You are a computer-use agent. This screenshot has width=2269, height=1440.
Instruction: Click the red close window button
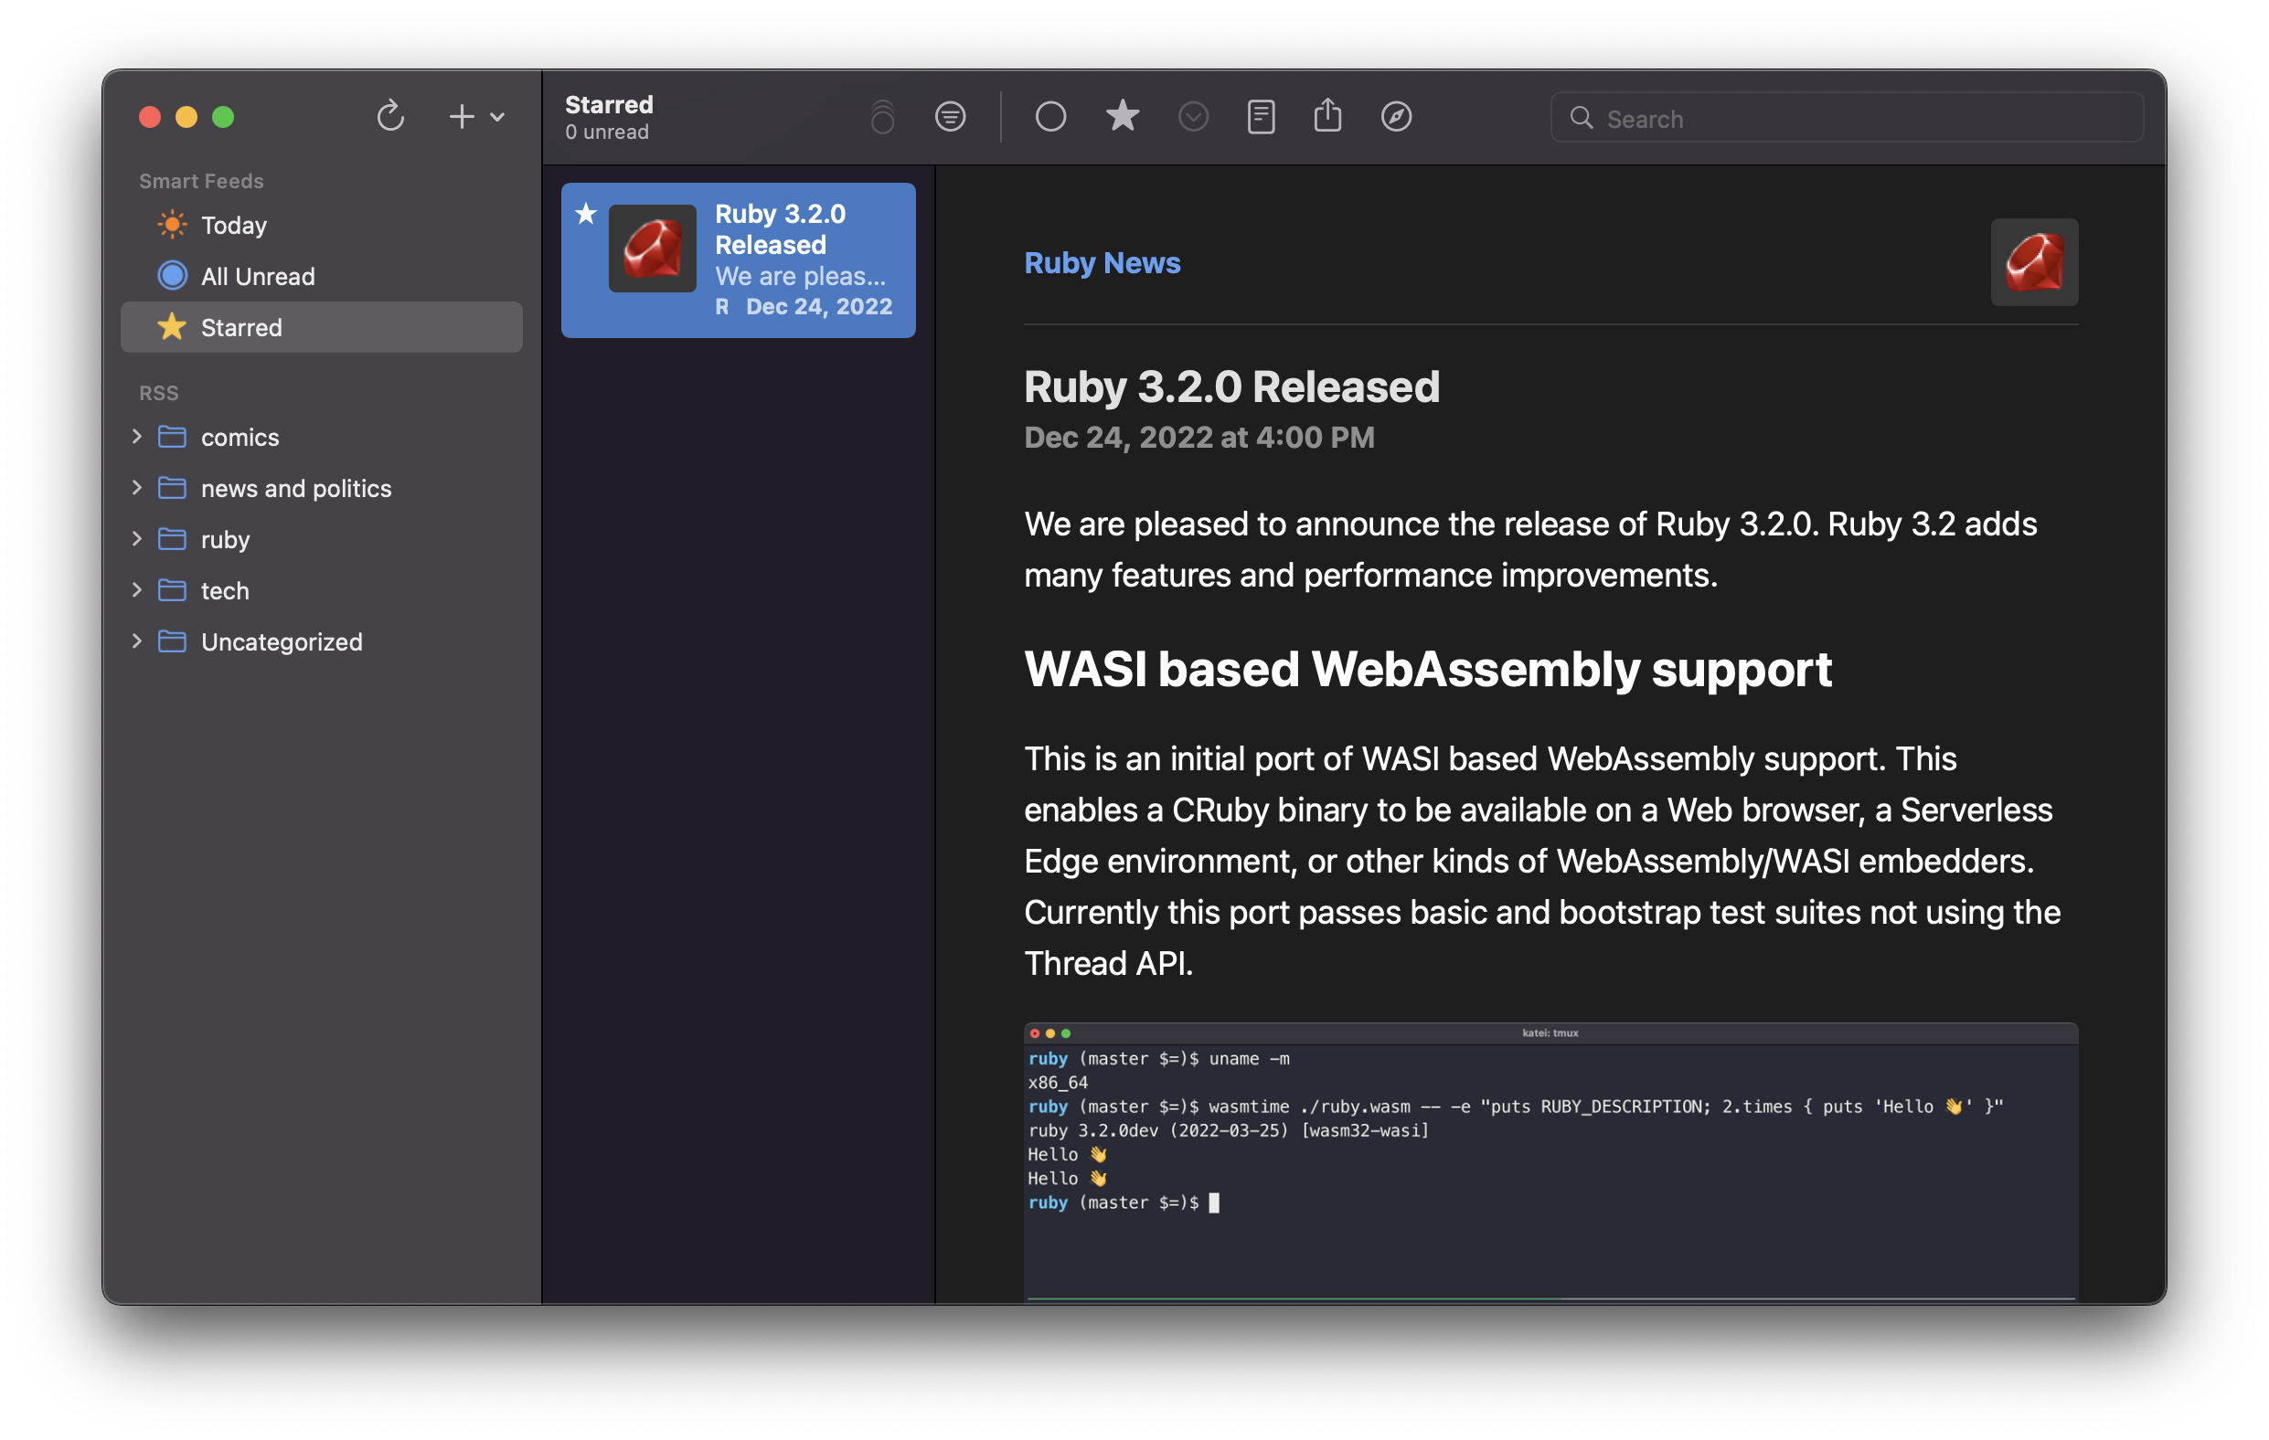[149, 117]
